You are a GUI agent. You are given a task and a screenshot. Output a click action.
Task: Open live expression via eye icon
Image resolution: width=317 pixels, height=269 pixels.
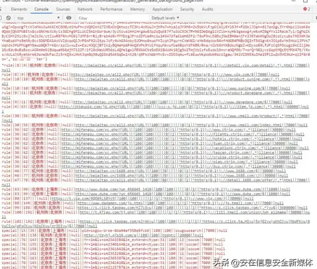coord(69,18)
